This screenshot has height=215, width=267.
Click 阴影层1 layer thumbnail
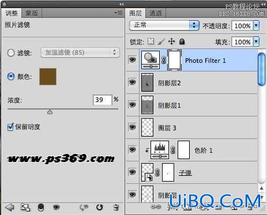click(x=147, y=105)
